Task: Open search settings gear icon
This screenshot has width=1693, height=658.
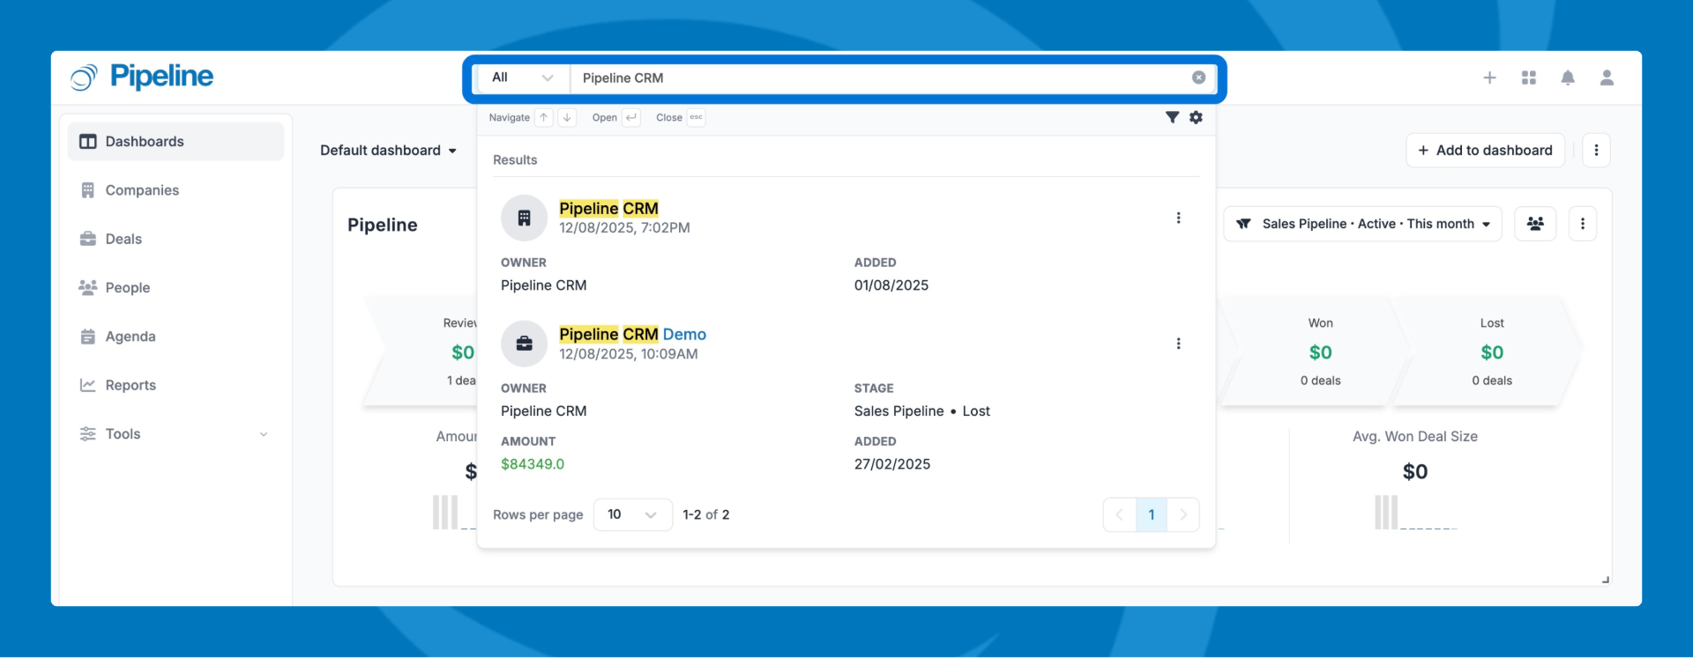Action: tap(1196, 117)
